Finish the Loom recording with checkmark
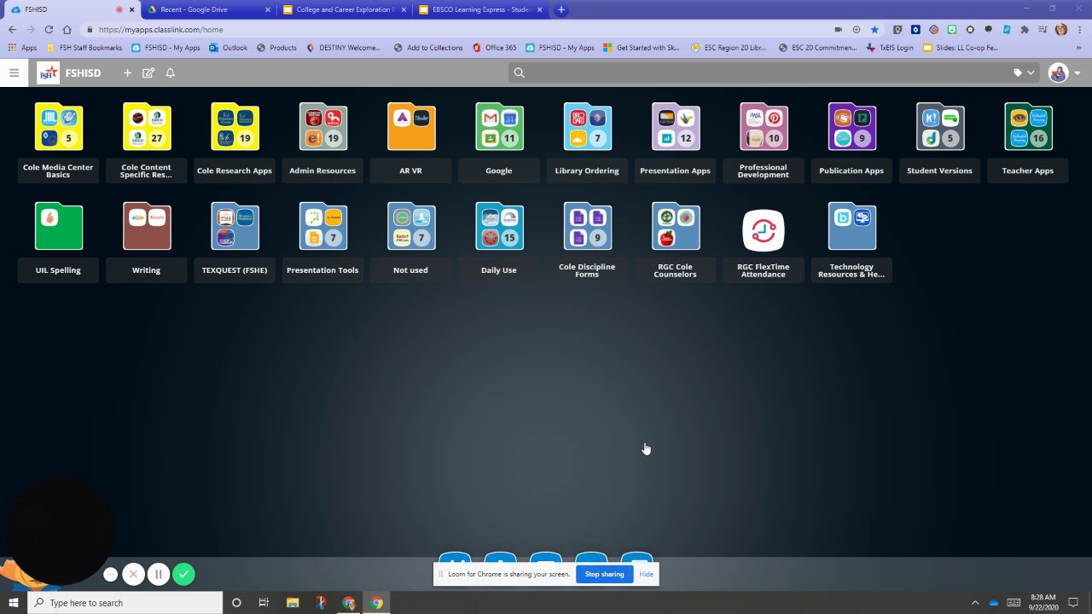Image resolution: width=1092 pixels, height=614 pixels. tap(183, 574)
